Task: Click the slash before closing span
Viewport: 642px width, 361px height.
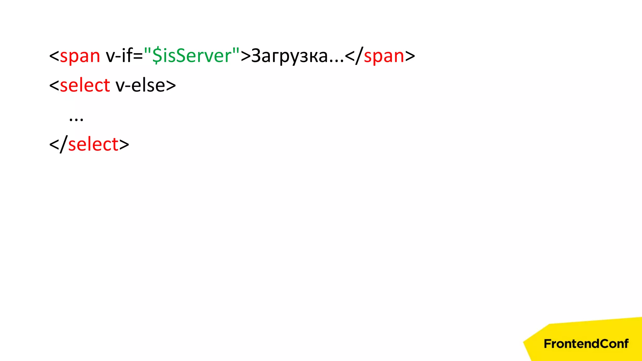Action: tap(359, 55)
